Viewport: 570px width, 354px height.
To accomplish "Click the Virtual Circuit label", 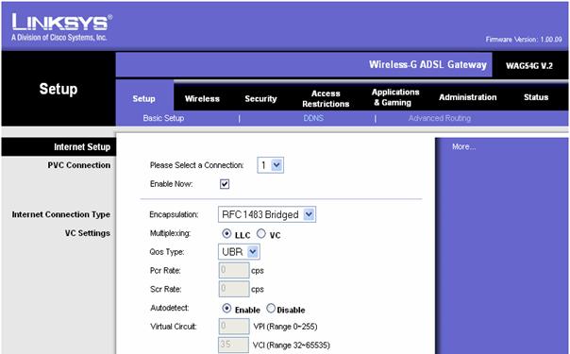I will click(x=174, y=327).
